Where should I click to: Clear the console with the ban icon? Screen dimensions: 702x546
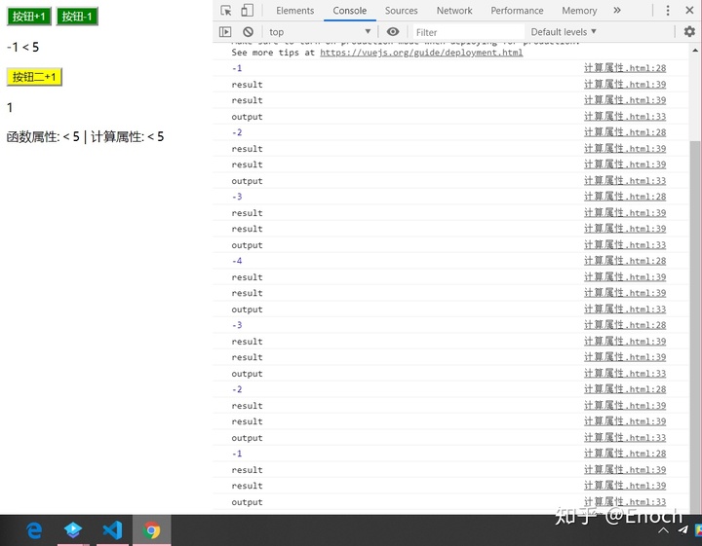248,32
